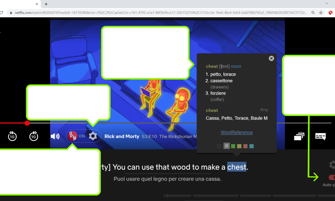Click the "petto, torace" definition

pos(223,74)
